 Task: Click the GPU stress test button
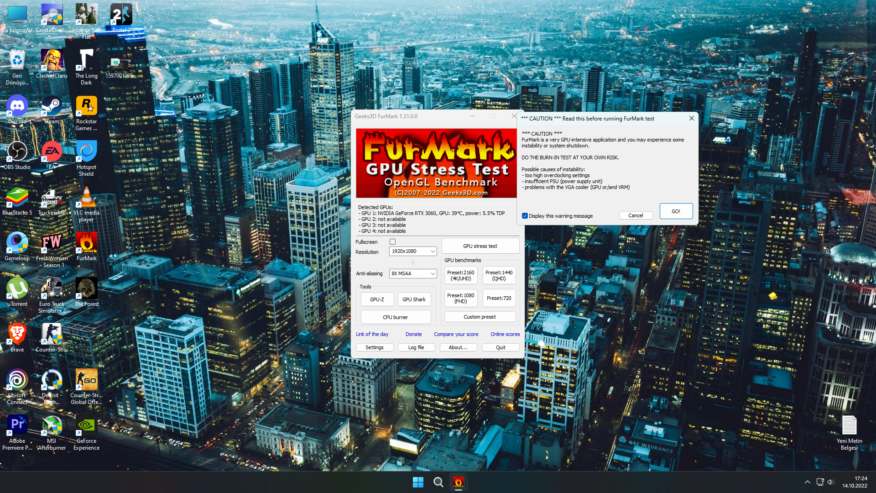pos(480,246)
